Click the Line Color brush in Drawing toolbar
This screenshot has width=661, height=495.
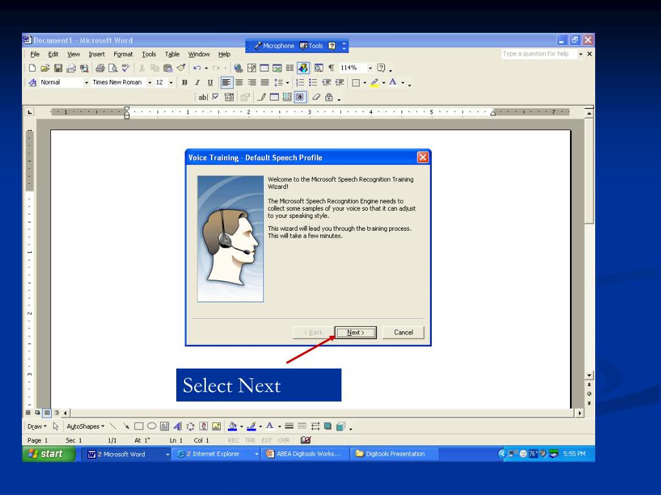point(251,427)
